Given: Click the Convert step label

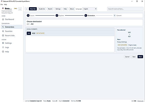Looking at the screenshot, I should [119, 16].
